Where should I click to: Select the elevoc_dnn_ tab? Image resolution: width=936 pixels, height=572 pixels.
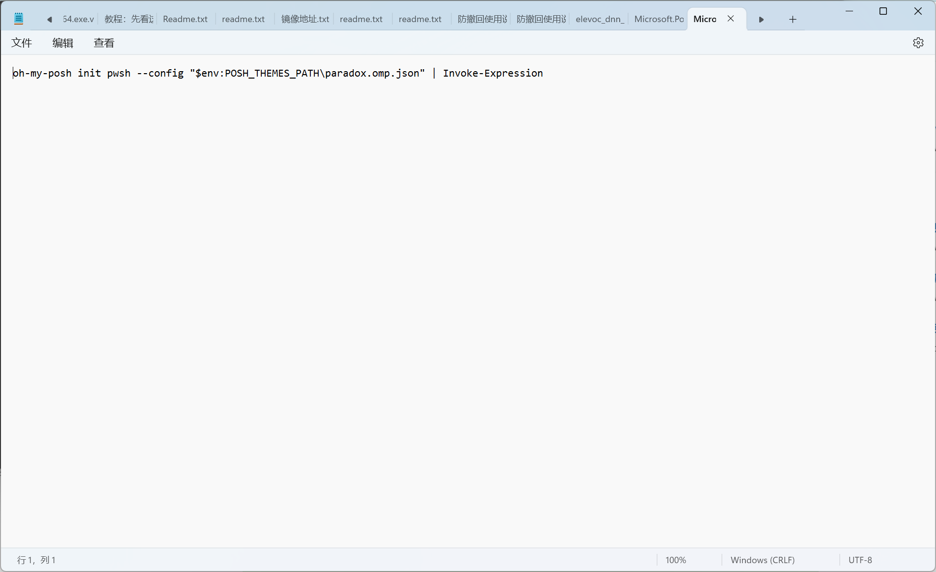tap(600, 19)
